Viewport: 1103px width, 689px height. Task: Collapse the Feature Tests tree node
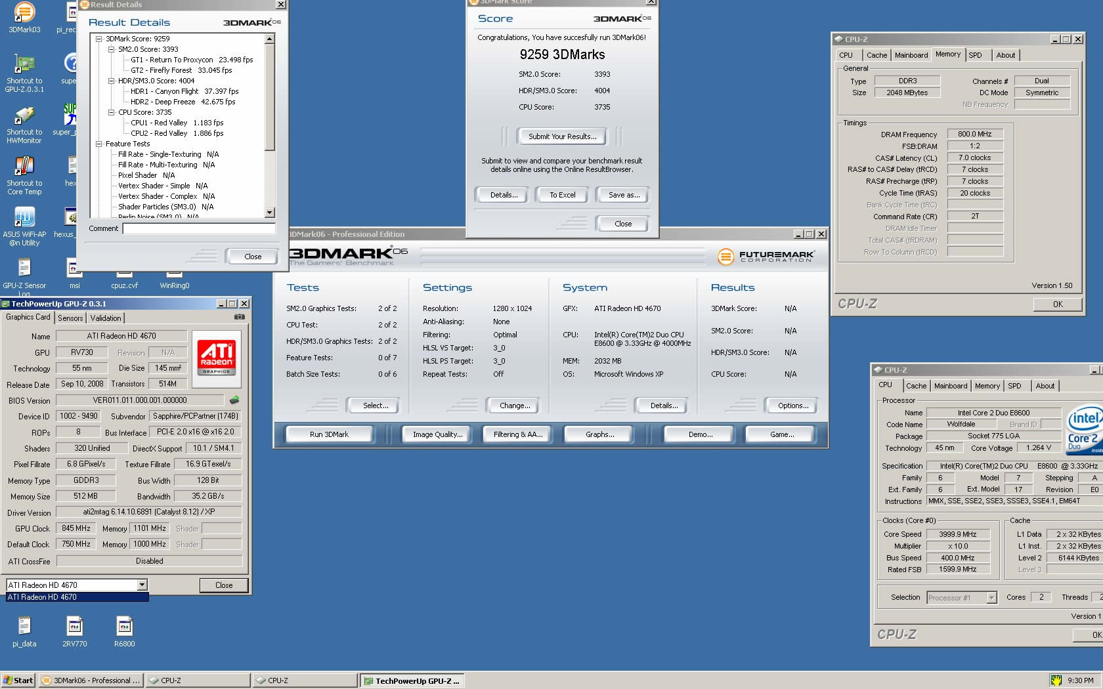(99, 144)
